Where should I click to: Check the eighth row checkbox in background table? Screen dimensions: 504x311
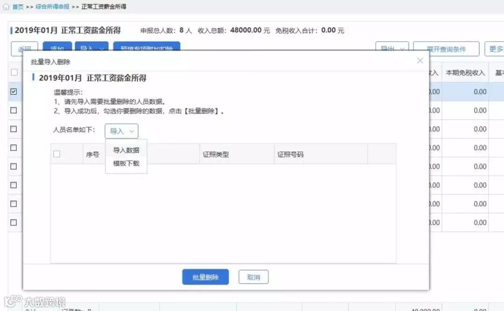(14, 222)
